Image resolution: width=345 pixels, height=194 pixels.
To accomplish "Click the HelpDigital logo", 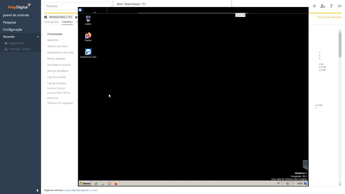I will tap(19, 6).
